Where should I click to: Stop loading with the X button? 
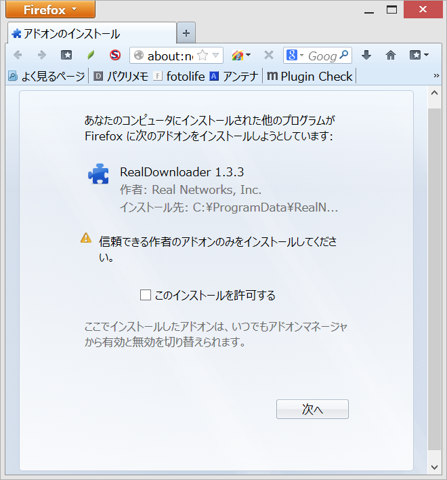point(269,56)
